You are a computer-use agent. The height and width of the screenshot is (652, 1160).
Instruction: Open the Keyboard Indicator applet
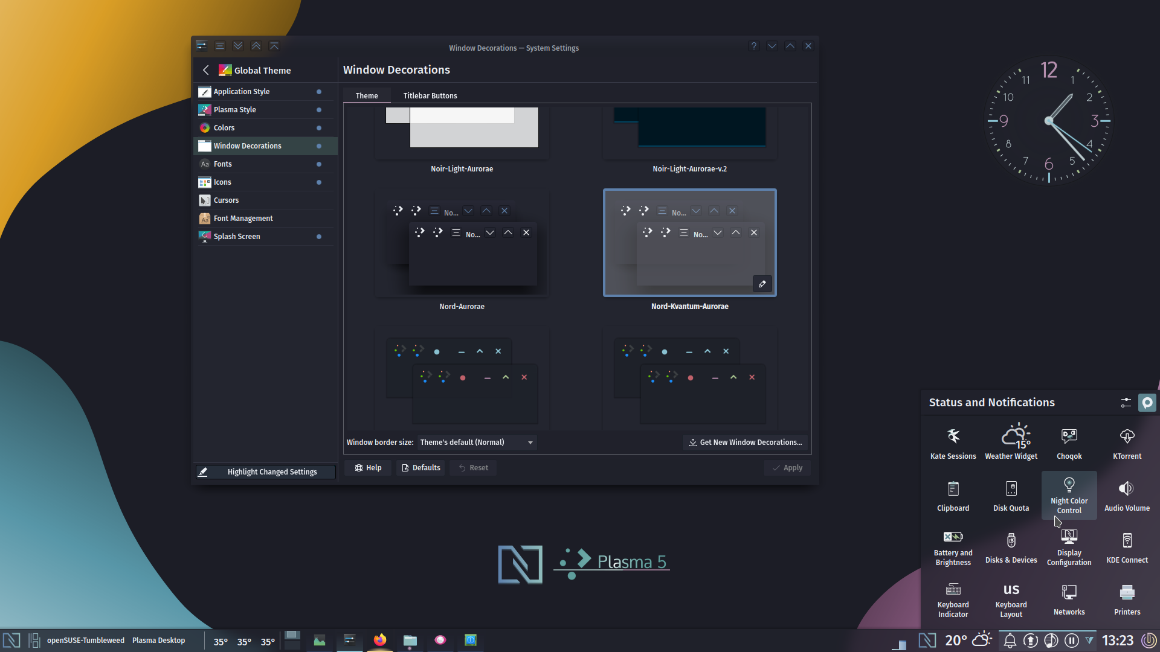click(953, 599)
